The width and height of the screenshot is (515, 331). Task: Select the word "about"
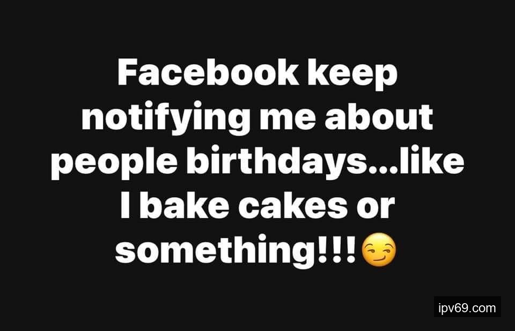379,116
